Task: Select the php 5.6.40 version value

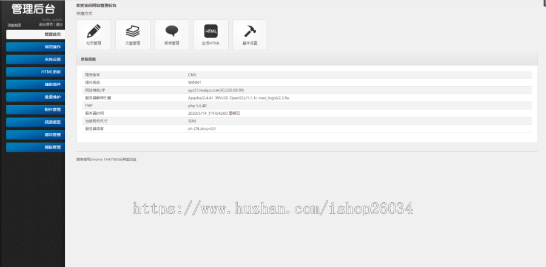Action: point(197,106)
